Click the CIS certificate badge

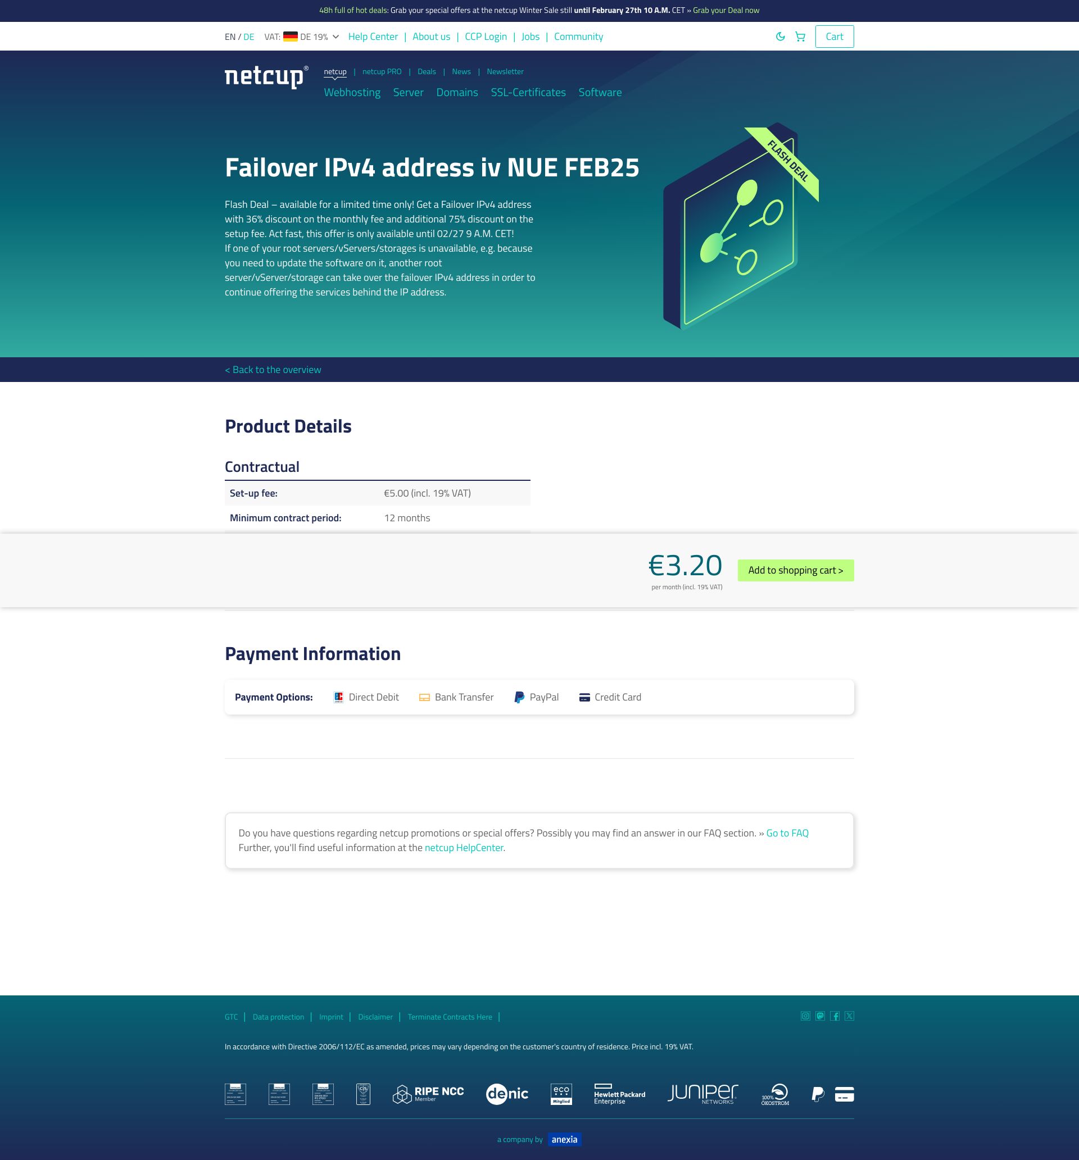363,1094
